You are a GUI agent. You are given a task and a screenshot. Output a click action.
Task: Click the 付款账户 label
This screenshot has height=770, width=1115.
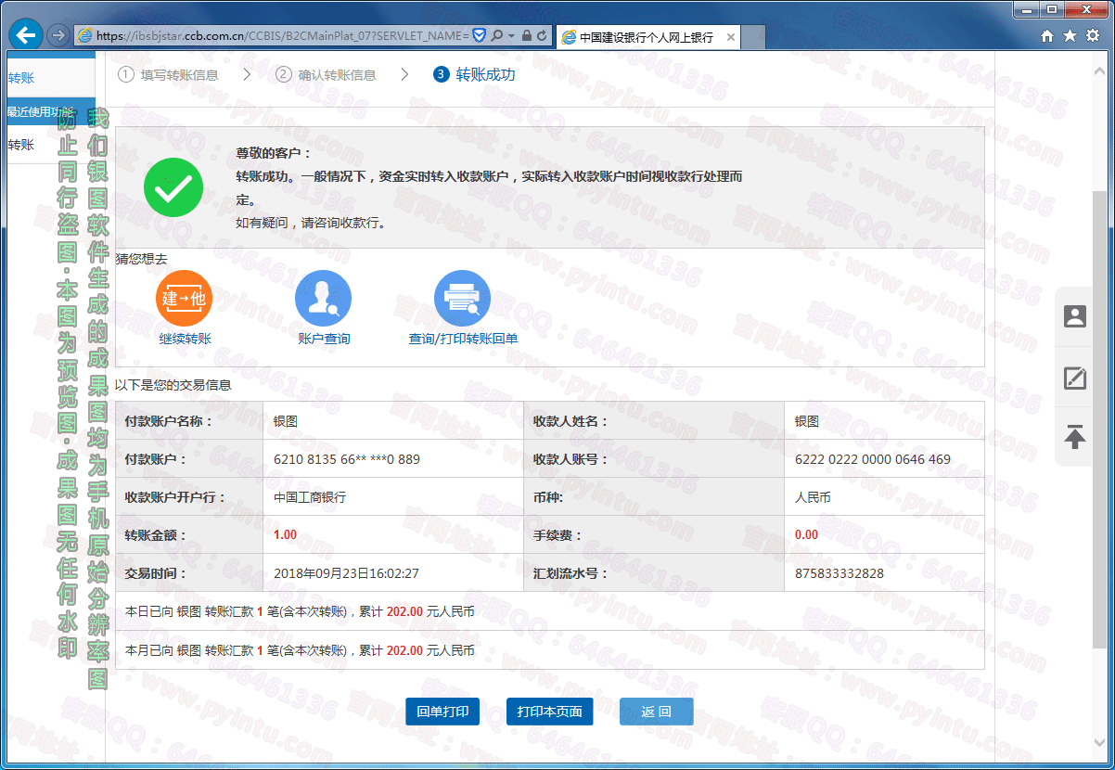156,459
